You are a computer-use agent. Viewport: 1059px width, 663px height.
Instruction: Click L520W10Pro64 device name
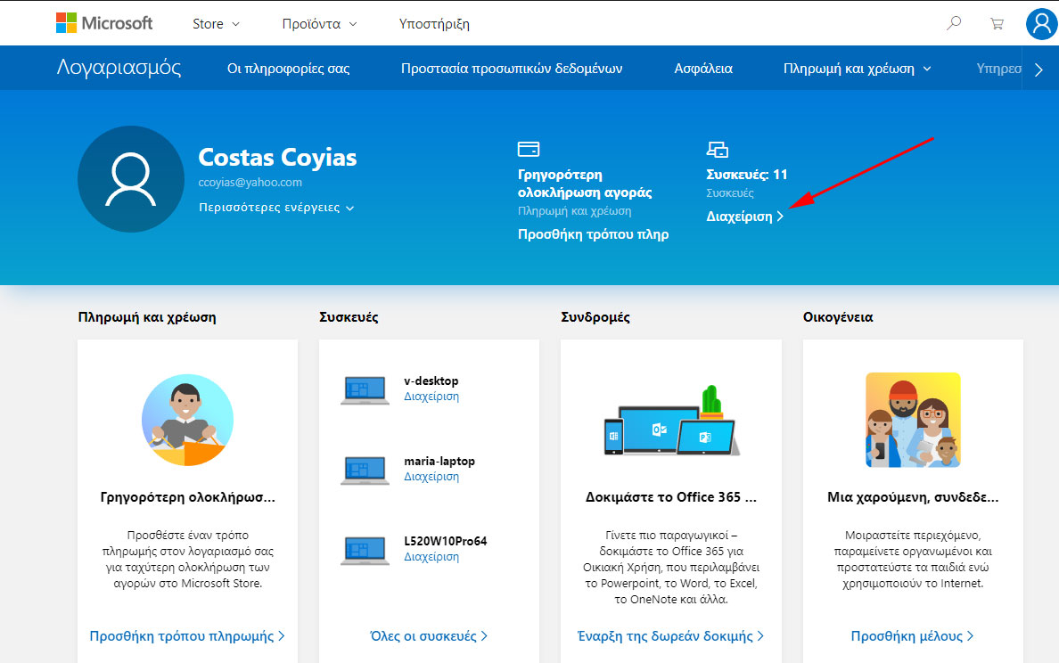(x=446, y=541)
